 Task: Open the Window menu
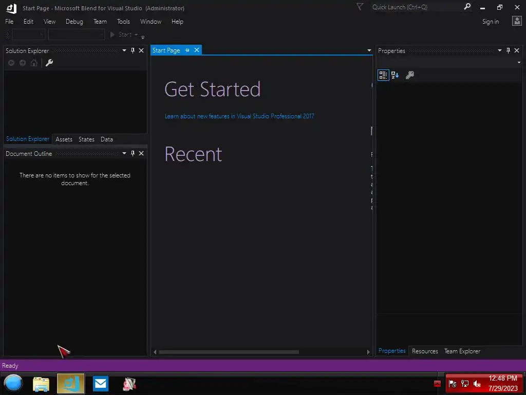[x=151, y=22]
